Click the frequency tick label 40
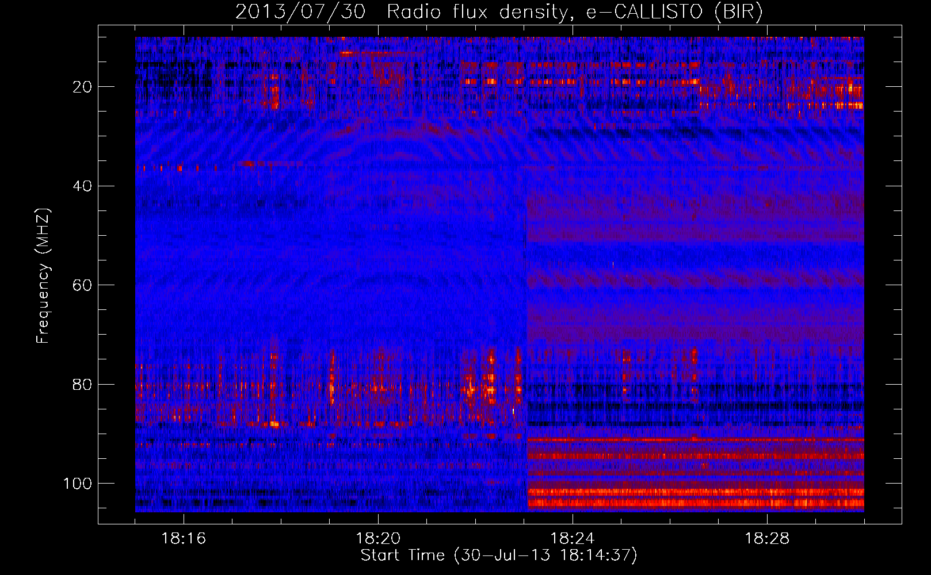Viewport: 931px width, 575px height. point(83,186)
